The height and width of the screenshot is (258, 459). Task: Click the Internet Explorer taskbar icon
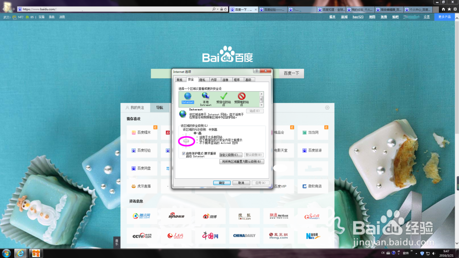(x=20, y=253)
